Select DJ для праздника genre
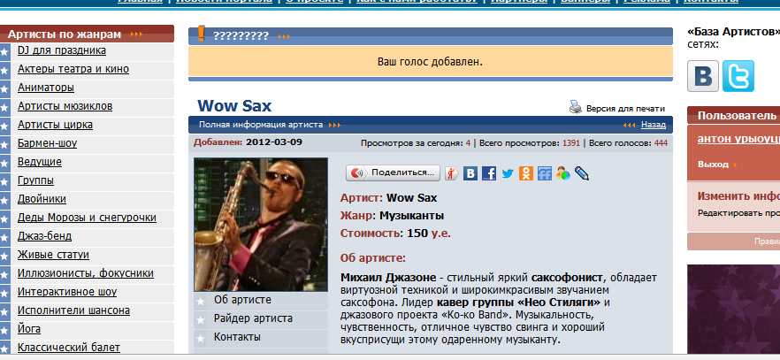The height and width of the screenshot is (360, 780). point(62,50)
